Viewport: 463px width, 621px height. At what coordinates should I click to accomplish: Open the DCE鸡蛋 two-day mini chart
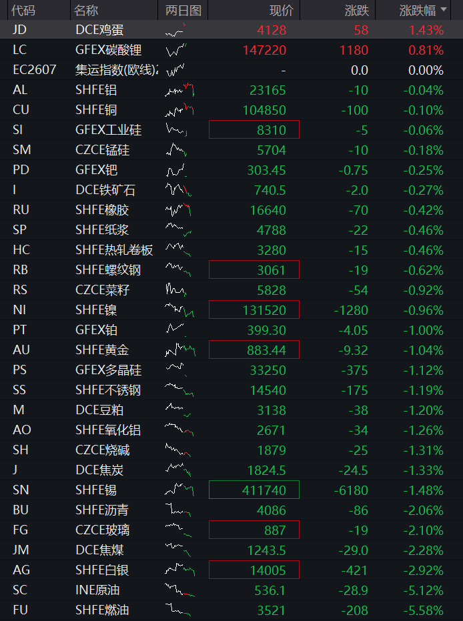[175, 30]
